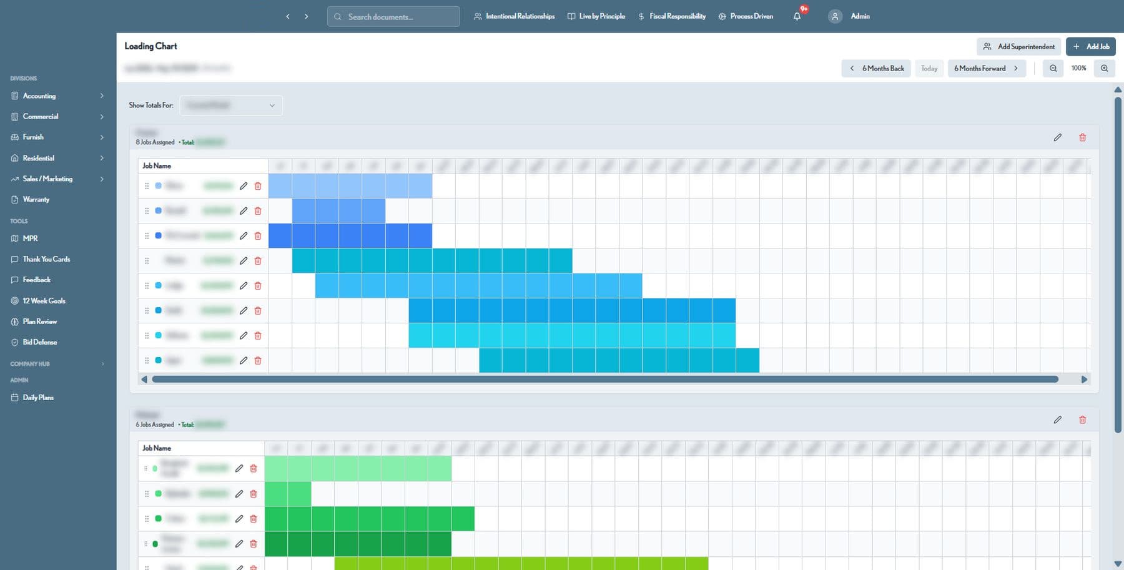The height and width of the screenshot is (570, 1124).
Task: Click the color swatch of the third blue job
Action: click(x=158, y=235)
